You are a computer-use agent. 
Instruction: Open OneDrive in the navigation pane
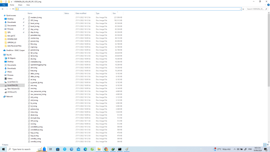14,50
